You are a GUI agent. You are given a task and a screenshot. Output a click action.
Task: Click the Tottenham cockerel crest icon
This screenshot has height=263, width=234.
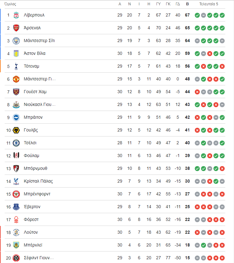(16, 66)
